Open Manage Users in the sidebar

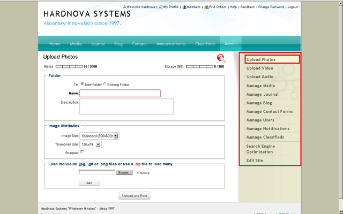click(x=260, y=120)
